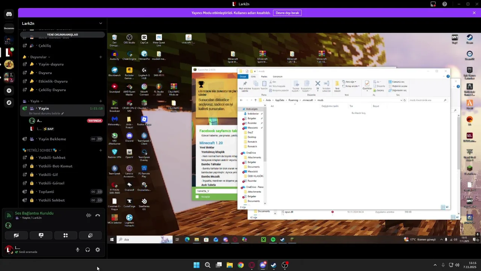The height and width of the screenshot is (271, 481).
Task: Select the active Yayin voice channel
Action: pyautogui.click(x=62, y=110)
